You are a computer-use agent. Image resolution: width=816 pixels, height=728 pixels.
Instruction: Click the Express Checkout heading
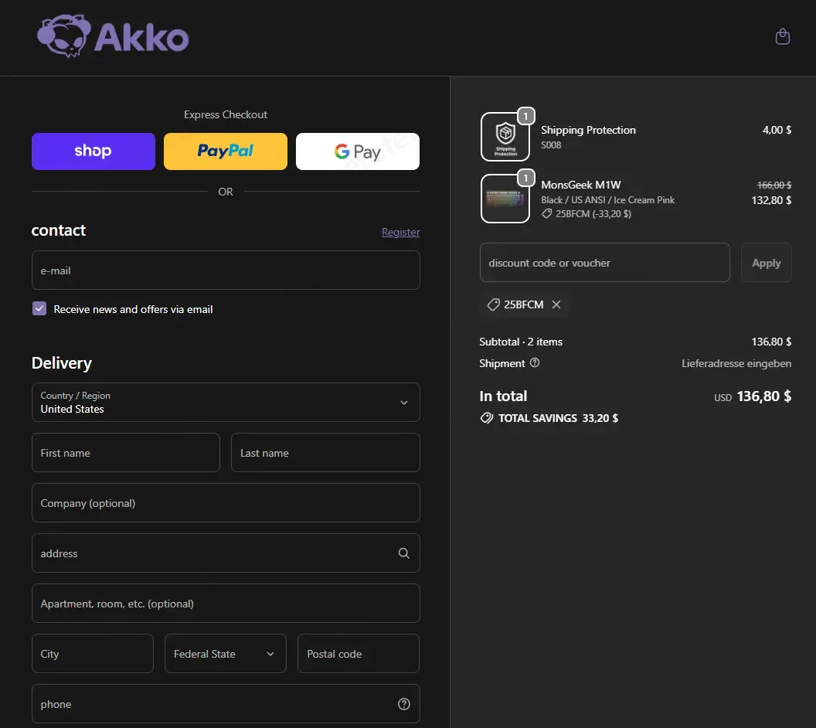(x=226, y=114)
